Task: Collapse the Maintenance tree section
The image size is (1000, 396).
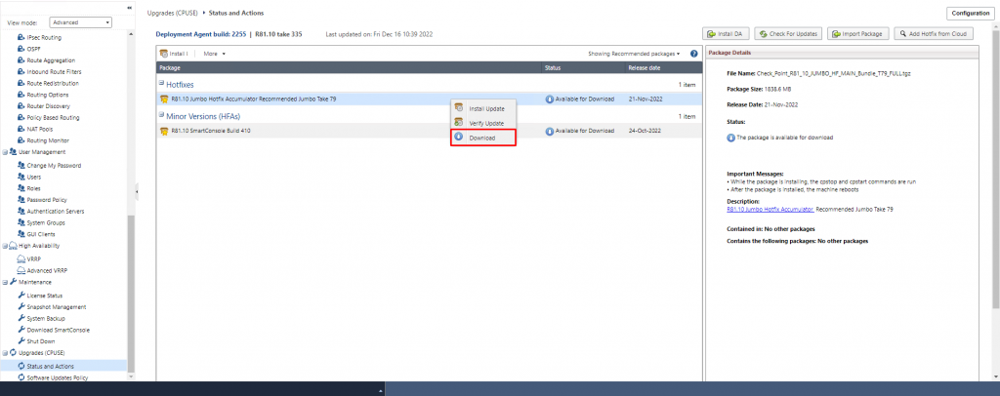Action: (5, 282)
